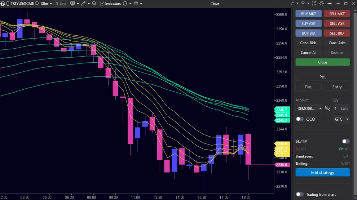
Task: Expand the DEMO account dropdown
Action: click(x=309, y=108)
